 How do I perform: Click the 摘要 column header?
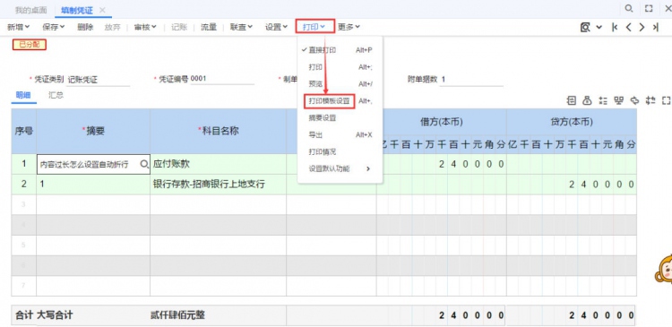(x=93, y=131)
